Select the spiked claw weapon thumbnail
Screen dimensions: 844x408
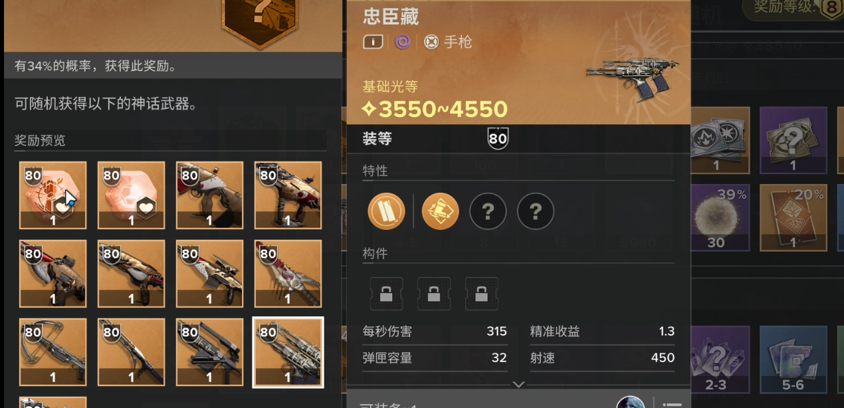click(288, 274)
